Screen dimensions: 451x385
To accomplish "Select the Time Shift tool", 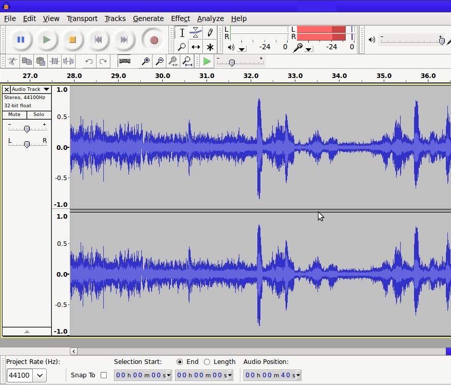I will 196,47.
